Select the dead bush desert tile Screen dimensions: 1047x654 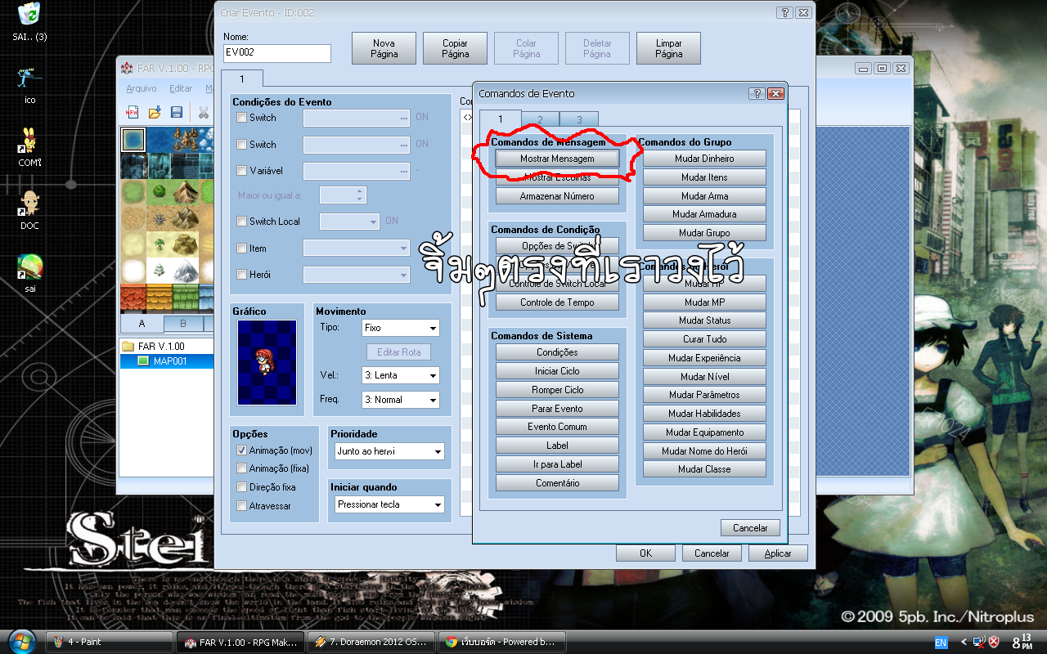[160, 218]
